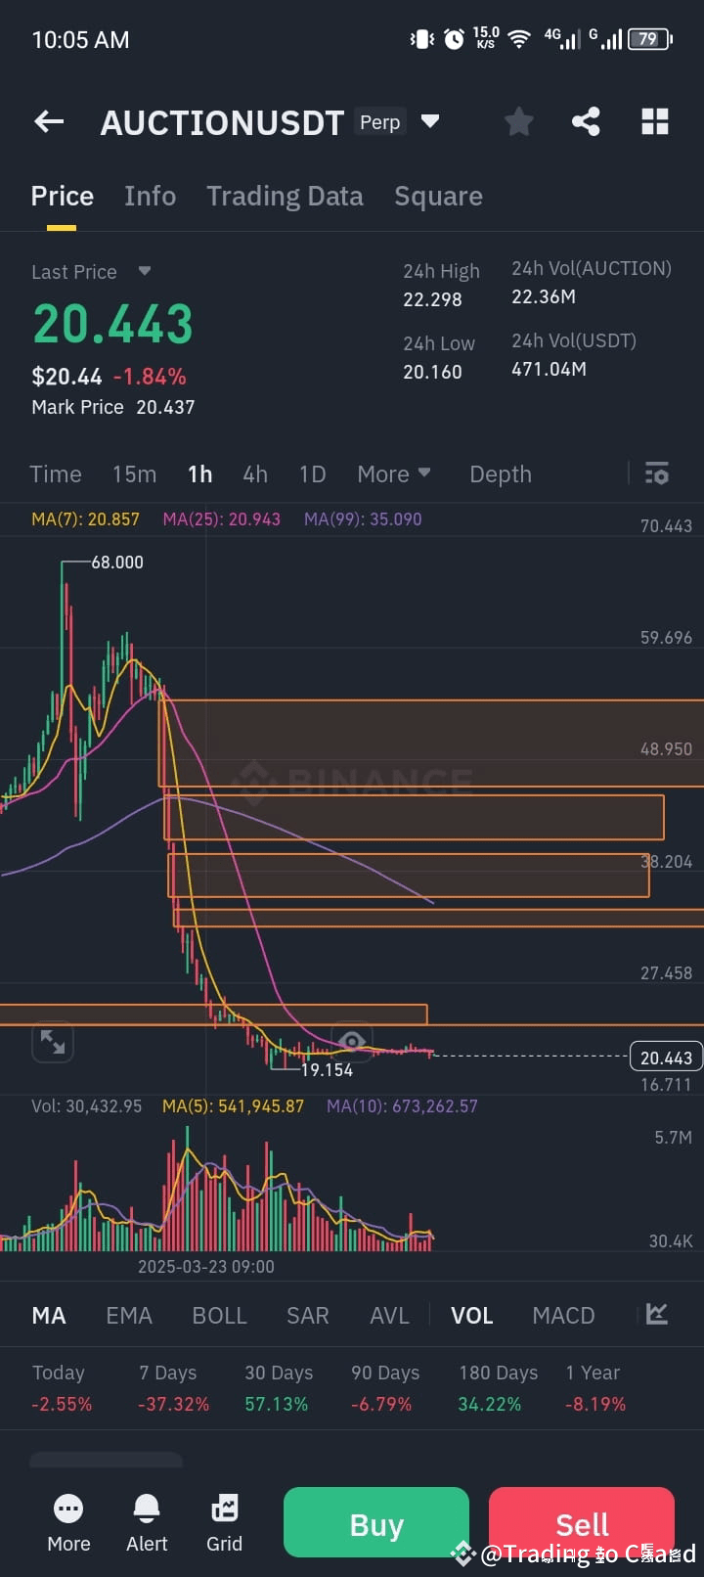Tap the back arrow icon

[49, 121]
